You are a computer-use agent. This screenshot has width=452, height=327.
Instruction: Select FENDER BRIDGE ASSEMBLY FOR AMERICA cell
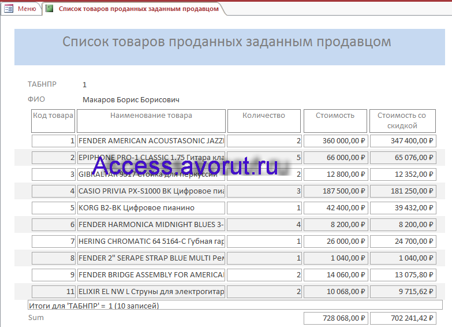(x=151, y=275)
